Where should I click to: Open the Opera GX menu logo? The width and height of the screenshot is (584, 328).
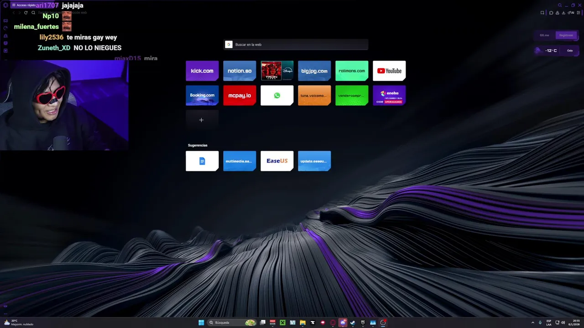tap(5, 5)
